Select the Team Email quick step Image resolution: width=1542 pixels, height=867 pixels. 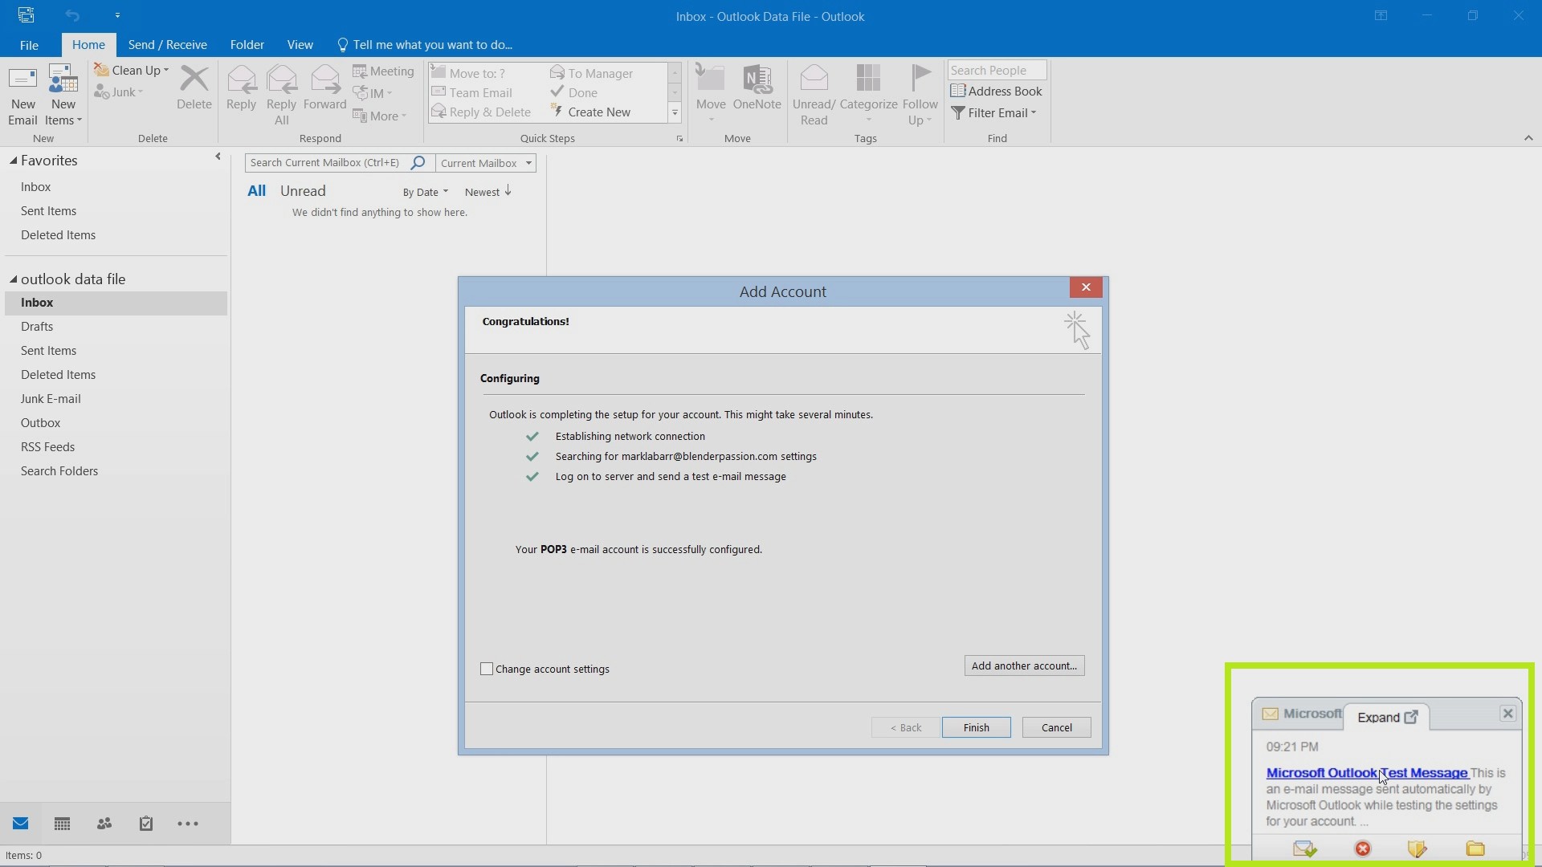[471, 92]
